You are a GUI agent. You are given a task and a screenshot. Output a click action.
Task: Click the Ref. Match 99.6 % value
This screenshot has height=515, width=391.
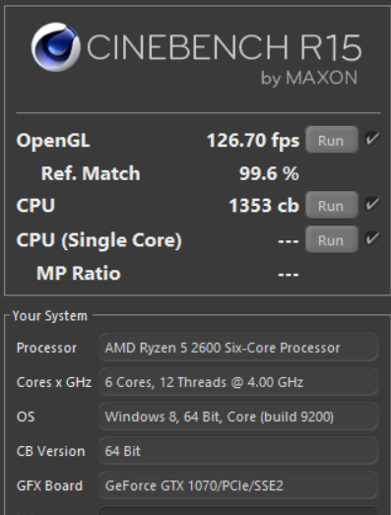pos(269,173)
